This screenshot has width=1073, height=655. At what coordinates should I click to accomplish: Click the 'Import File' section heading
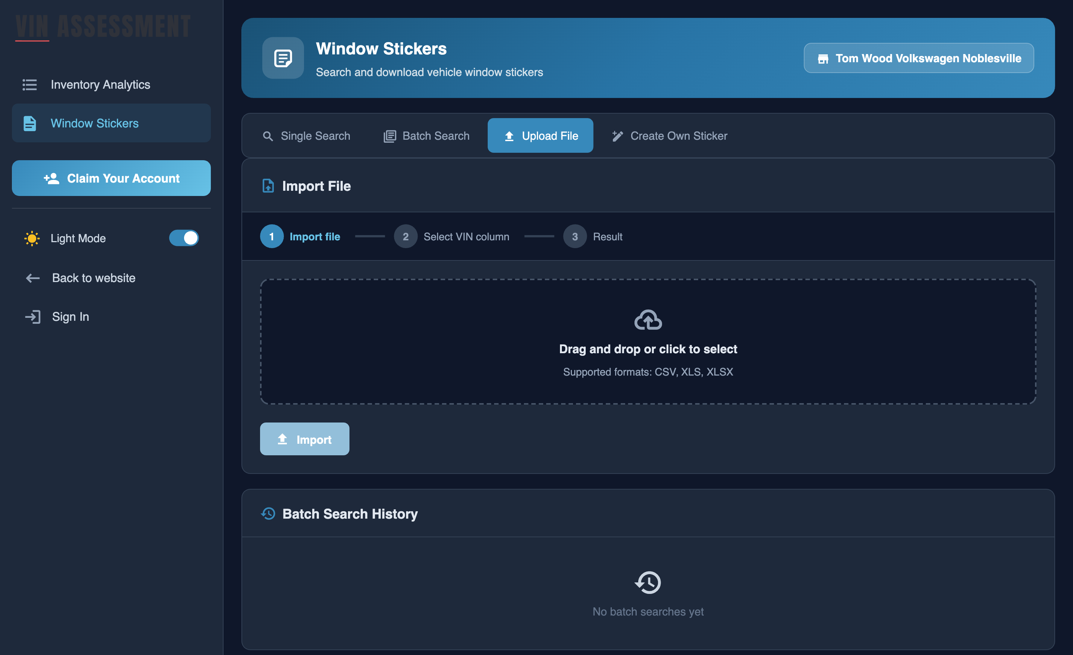317,186
